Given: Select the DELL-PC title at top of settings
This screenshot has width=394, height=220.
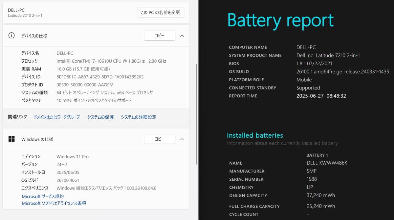Looking at the screenshot, I should pyautogui.click(x=16, y=10).
